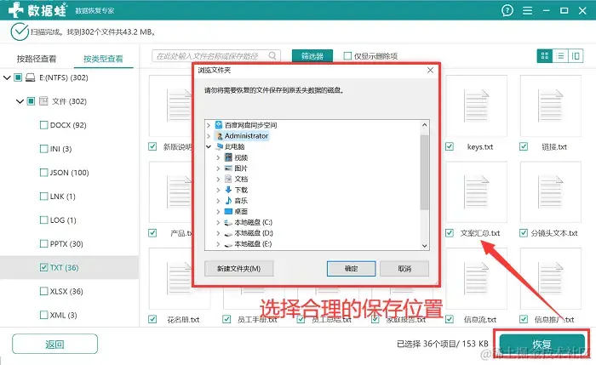Click 新建文件夹(M) button

coord(238,269)
